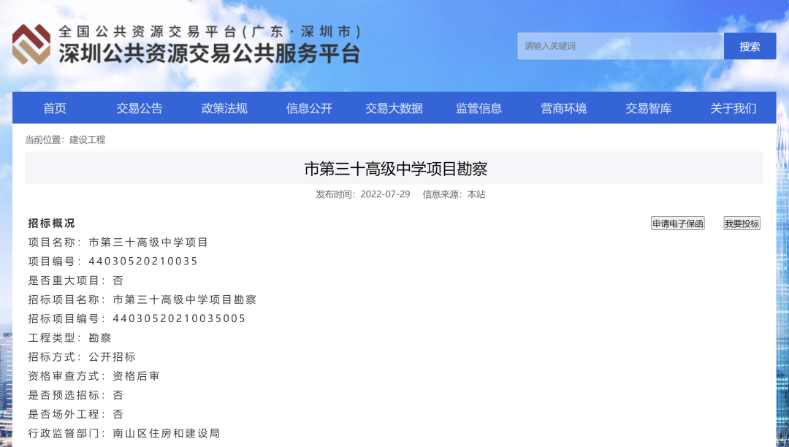Open the 首页 menu item

click(55, 107)
